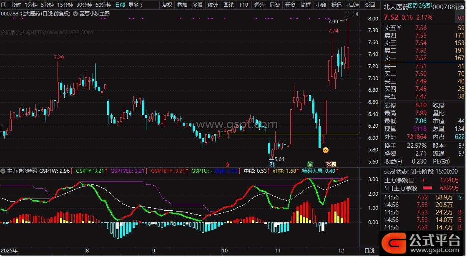467x257 pixels.
Task: Toggle the right side panel icon
Action: (355, 14)
